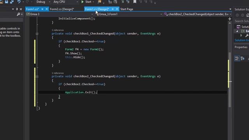The height and width of the screenshot is (140, 249).
Task: Click the uncomment lines toolbar icon
Action: click(128, 2)
